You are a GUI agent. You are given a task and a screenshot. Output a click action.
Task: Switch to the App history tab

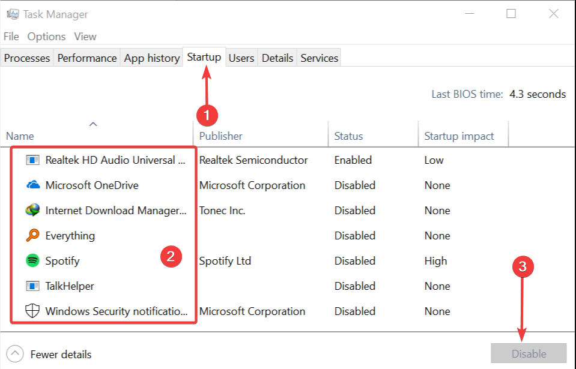(152, 58)
